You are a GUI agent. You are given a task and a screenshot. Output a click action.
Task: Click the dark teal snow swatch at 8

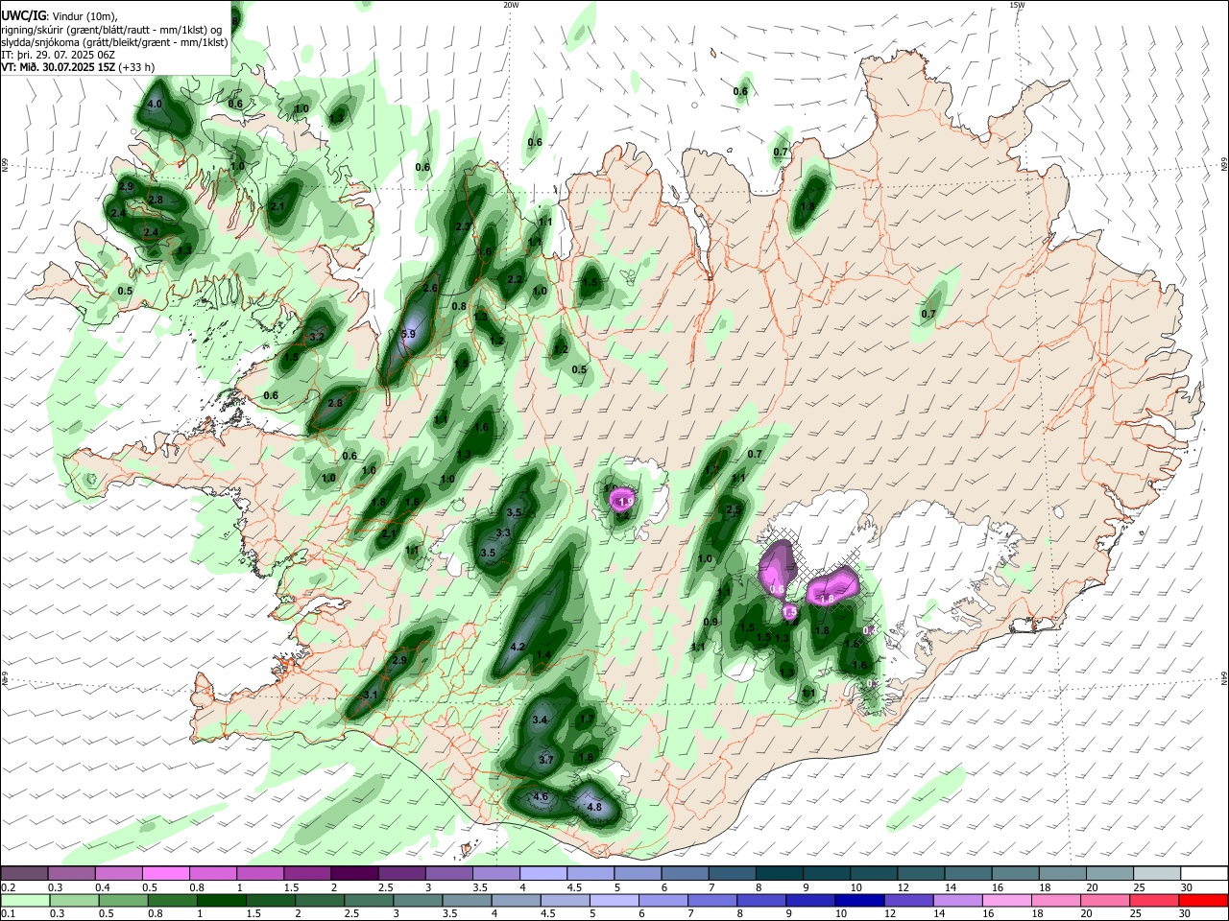pyautogui.click(x=780, y=873)
